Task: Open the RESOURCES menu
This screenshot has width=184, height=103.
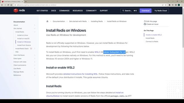Action: (78, 11)
